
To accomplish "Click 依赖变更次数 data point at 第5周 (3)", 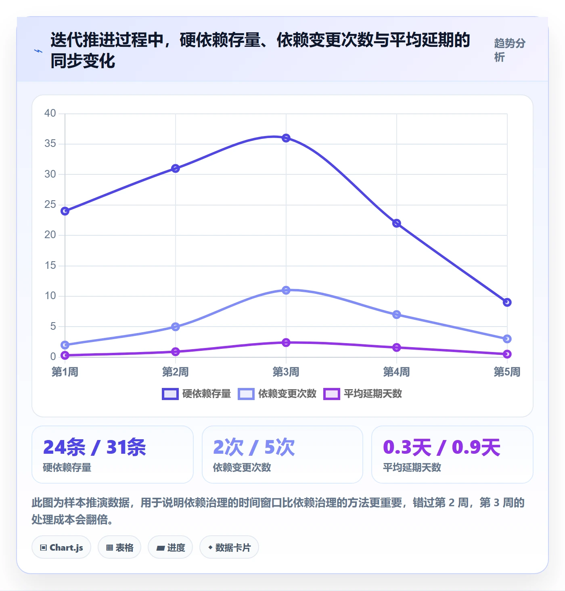I will [507, 339].
